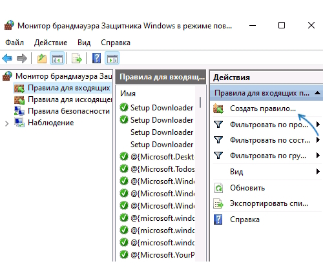
Task: Toggle the Show/Hide action pane icon
Action: tap(112, 58)
